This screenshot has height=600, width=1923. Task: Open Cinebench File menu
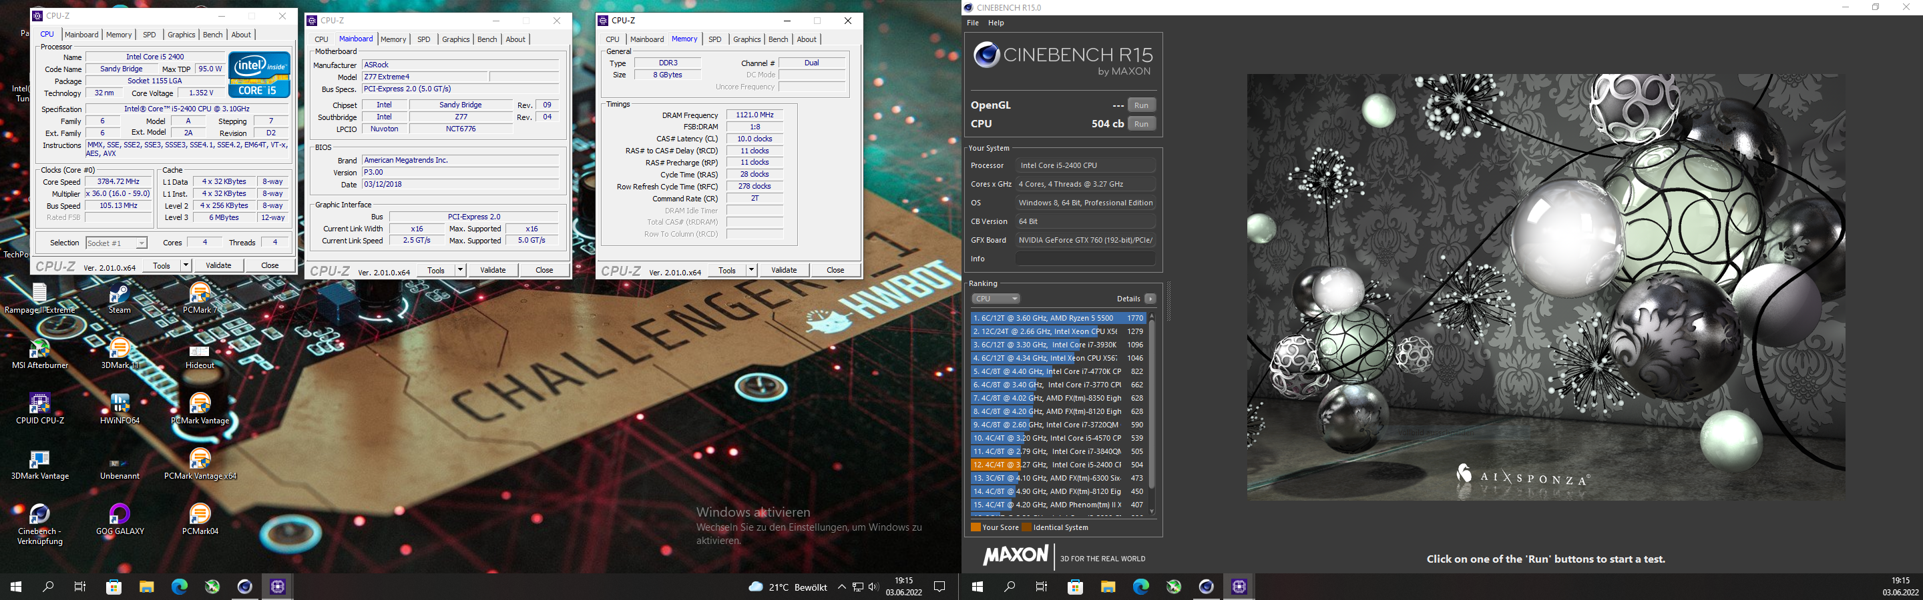click(973, 23)
